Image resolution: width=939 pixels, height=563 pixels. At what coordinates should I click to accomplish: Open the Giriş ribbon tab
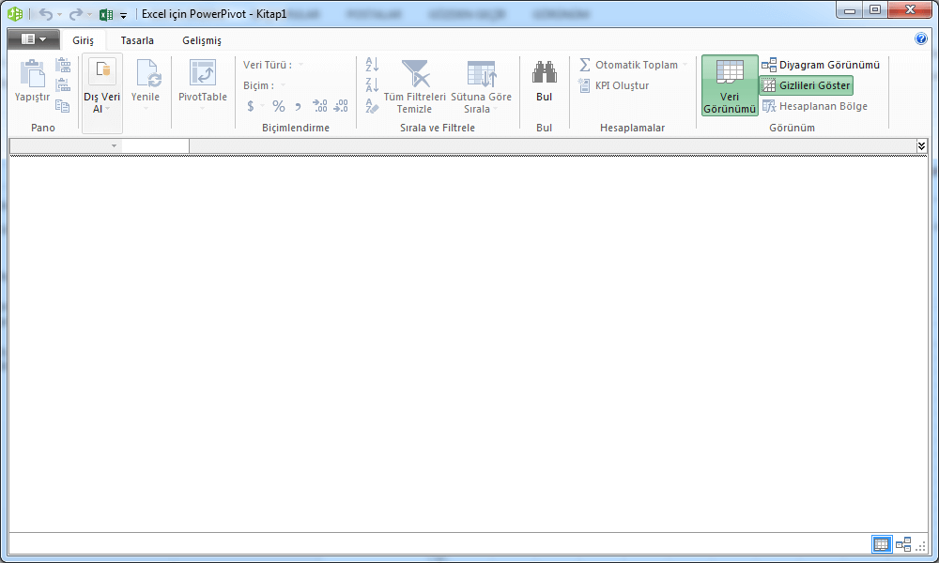point(84,40)
